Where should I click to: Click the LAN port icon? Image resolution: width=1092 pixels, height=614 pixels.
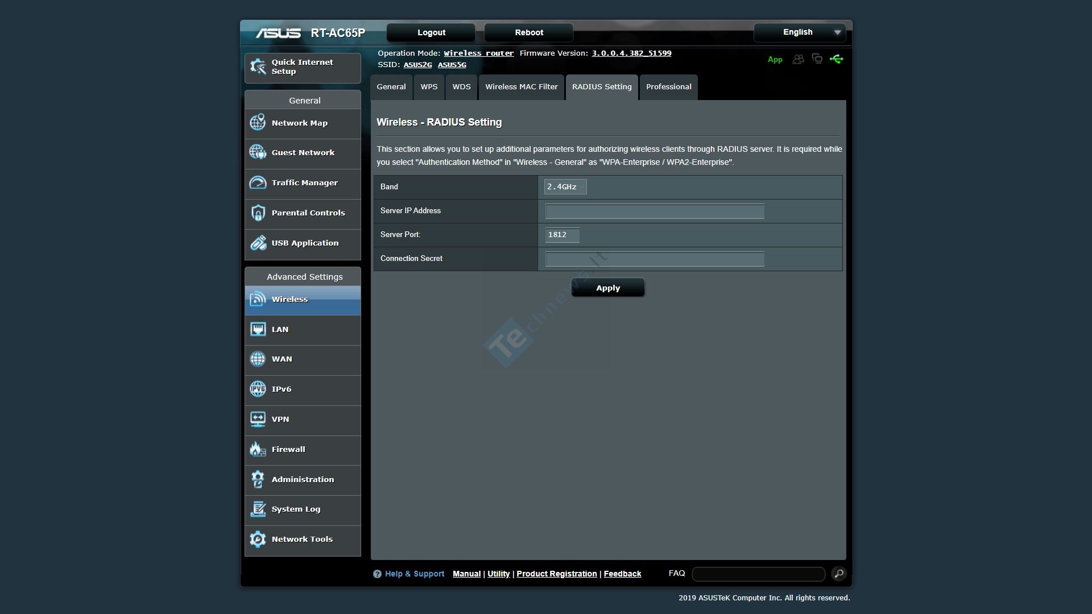tap(258, 329)
